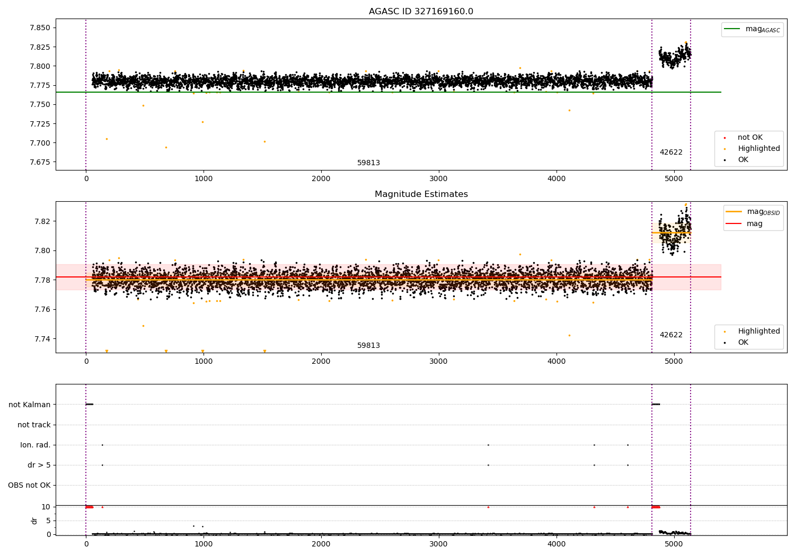Click the 7.78 y-axis tick label
795x556 pixels.
point(42,280)
